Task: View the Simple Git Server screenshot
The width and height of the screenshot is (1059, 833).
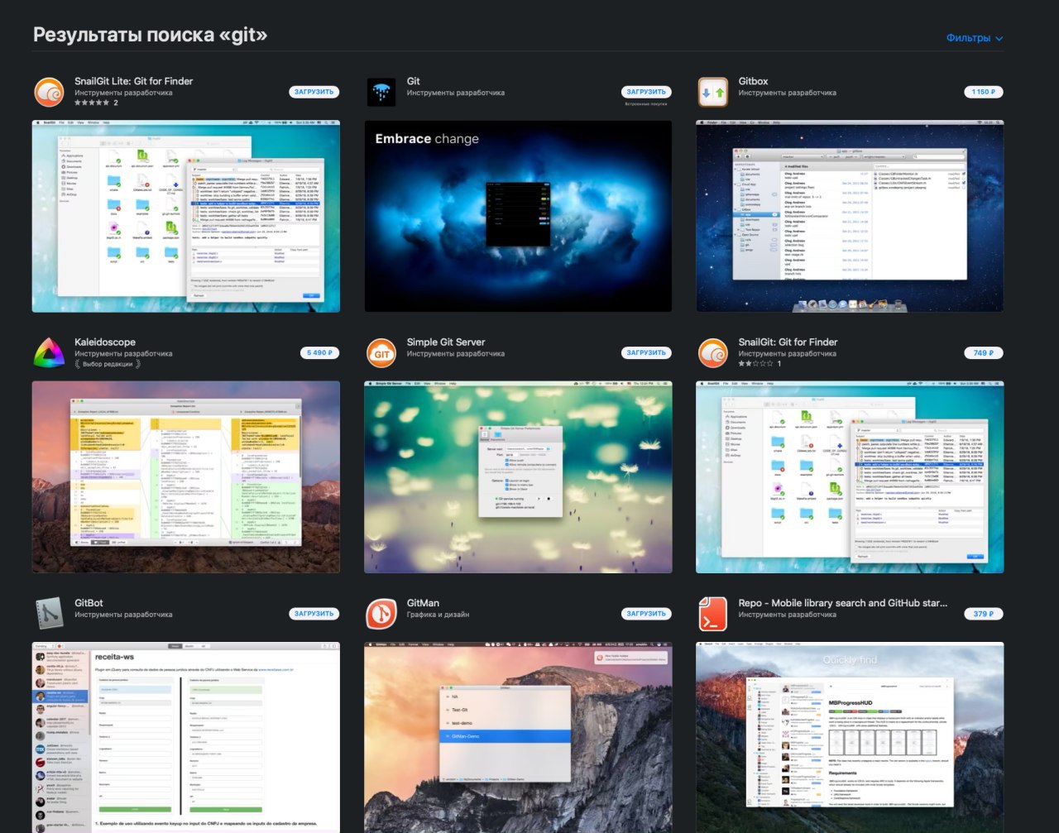Action: click(x=518, y=477)
